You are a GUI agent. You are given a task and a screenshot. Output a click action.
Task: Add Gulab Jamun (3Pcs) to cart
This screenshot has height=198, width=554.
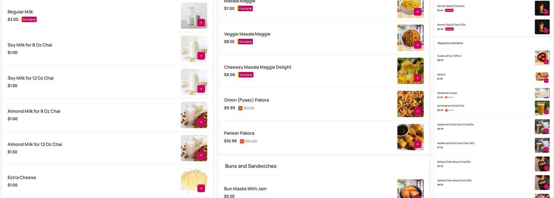(546, 62)
